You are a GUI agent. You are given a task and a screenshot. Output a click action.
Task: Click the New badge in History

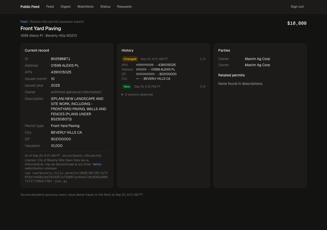pos(127,87)
